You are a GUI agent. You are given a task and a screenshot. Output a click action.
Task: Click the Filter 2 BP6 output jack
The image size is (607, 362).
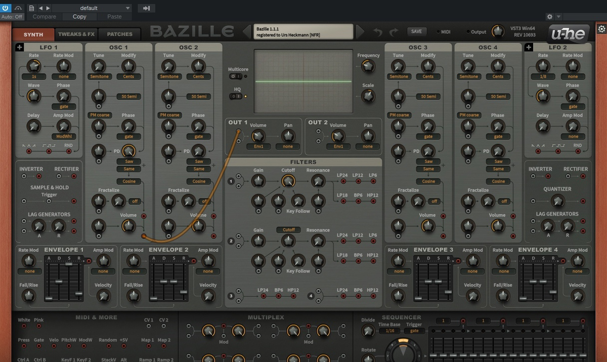coord(358,261)
